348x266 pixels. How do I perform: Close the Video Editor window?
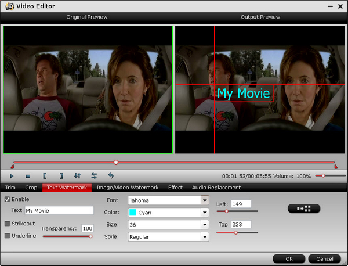pyautogui.click(x=340, y=6)
